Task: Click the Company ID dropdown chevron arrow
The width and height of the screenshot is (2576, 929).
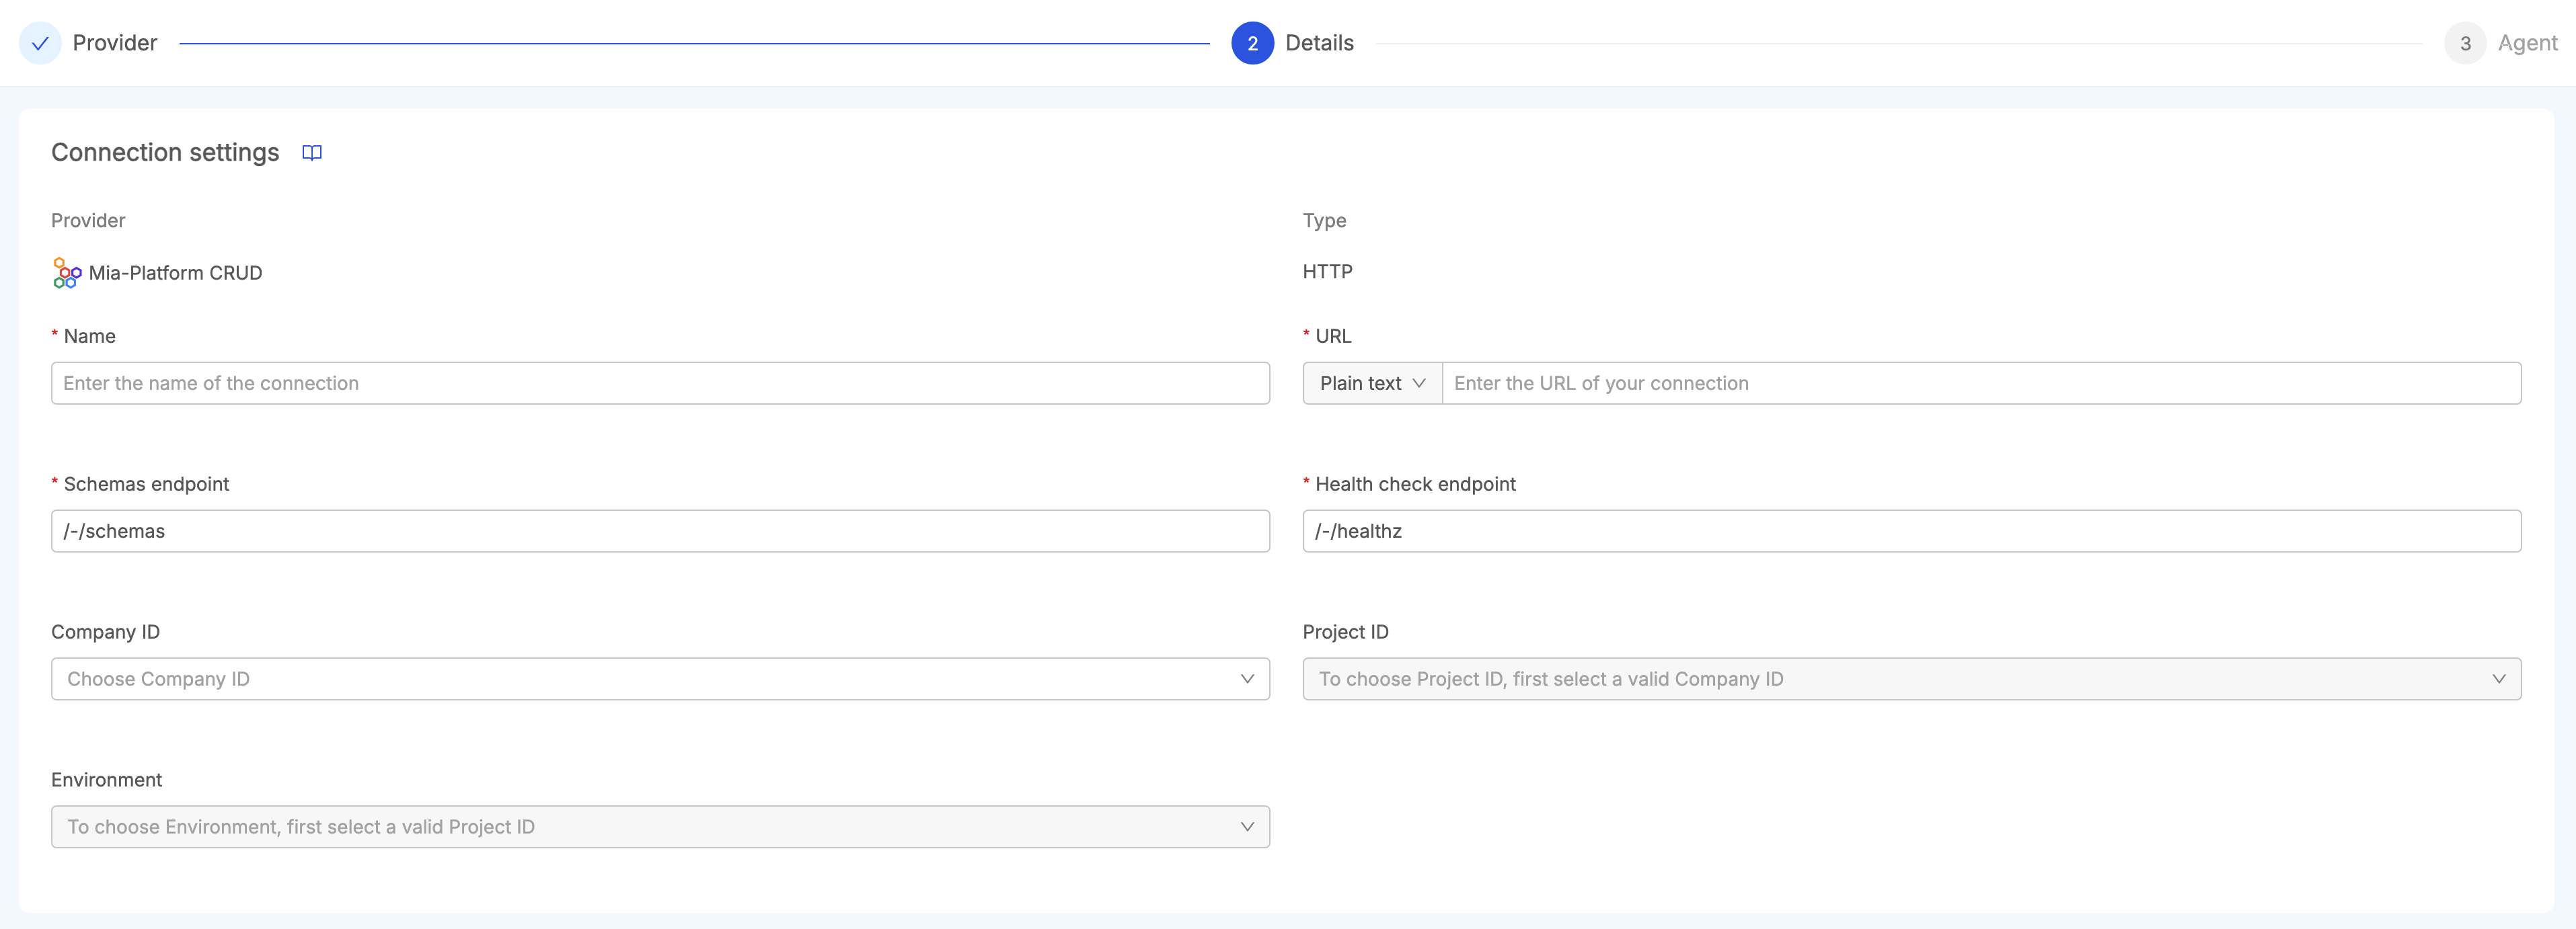Action: [1246, 678]
